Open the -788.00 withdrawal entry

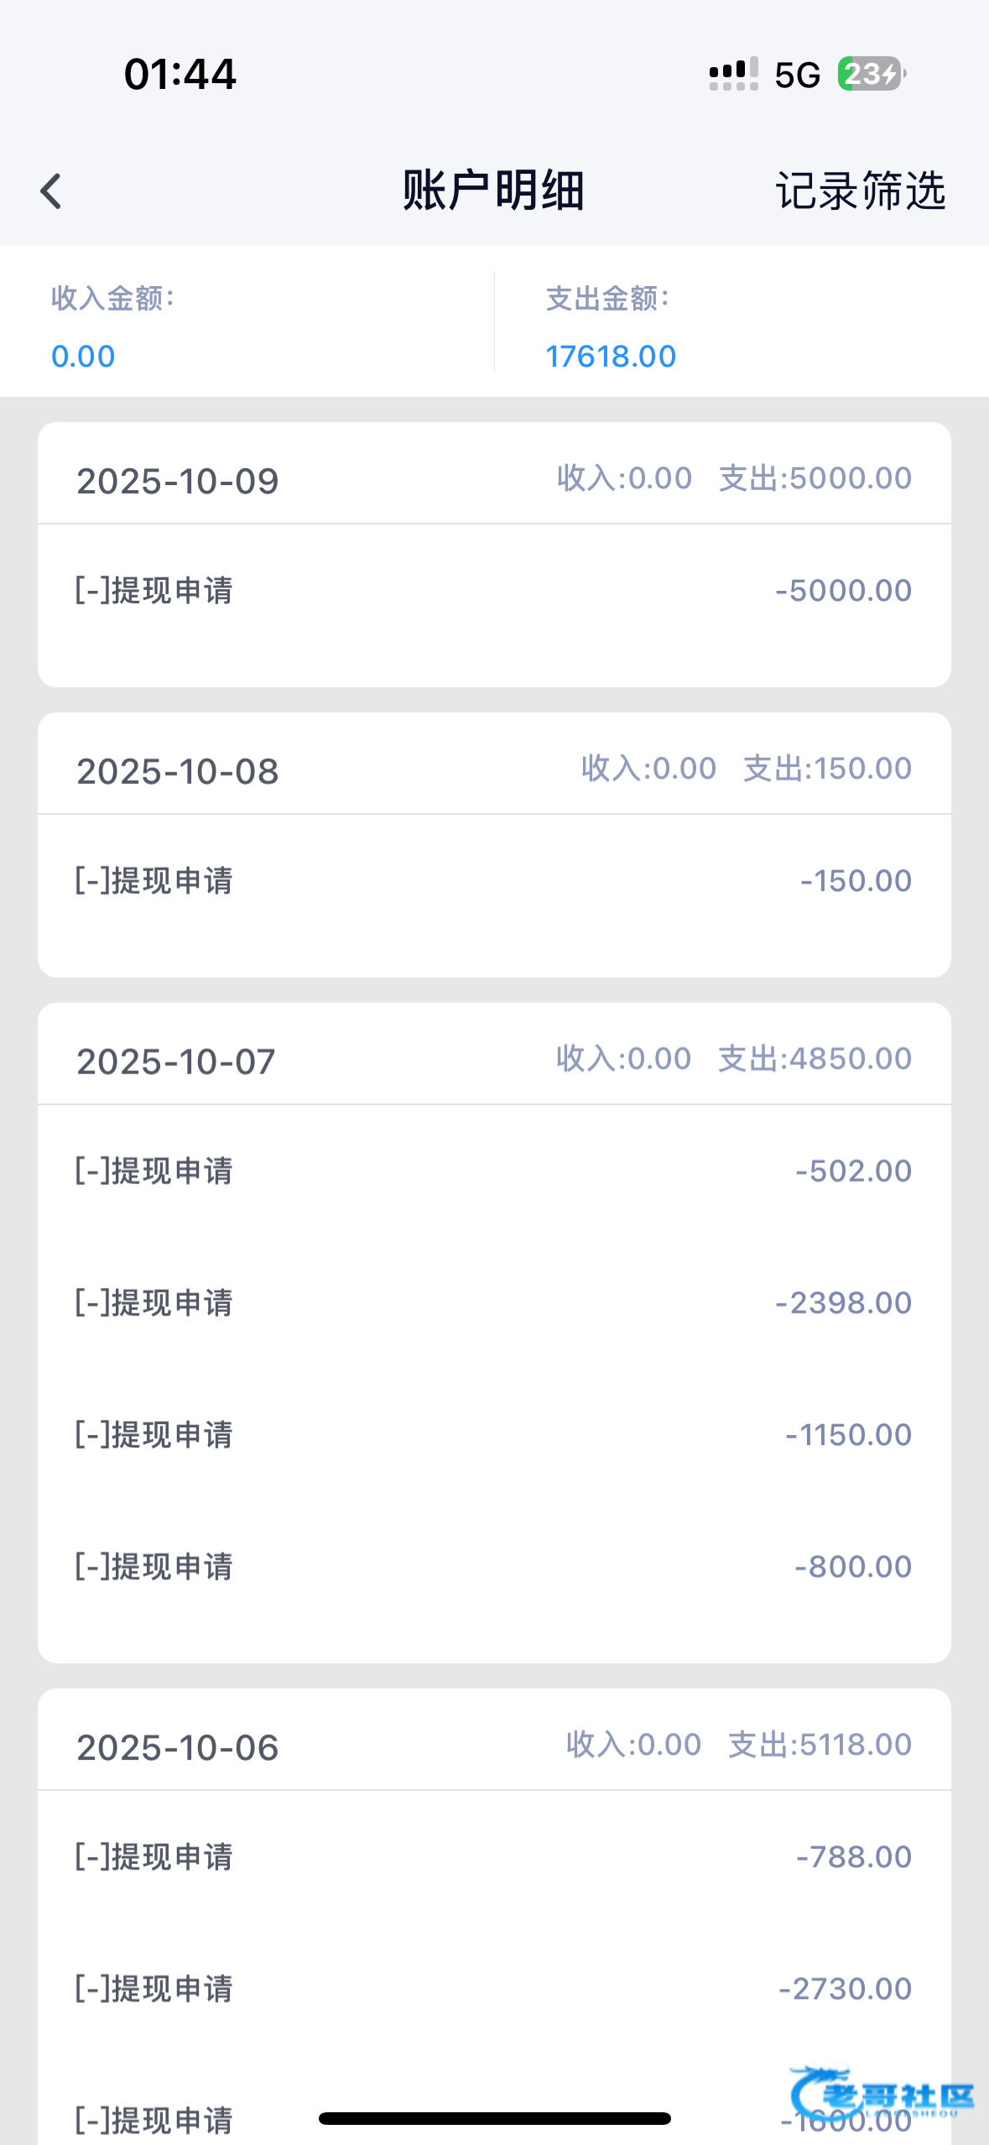pos(493,1857)
